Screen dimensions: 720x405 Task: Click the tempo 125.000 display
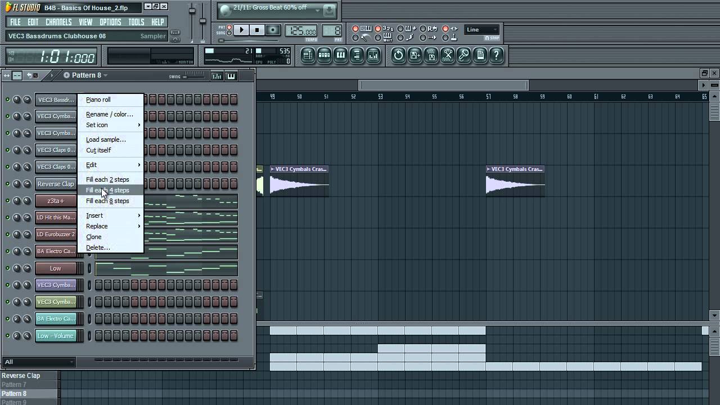[301, 30]
